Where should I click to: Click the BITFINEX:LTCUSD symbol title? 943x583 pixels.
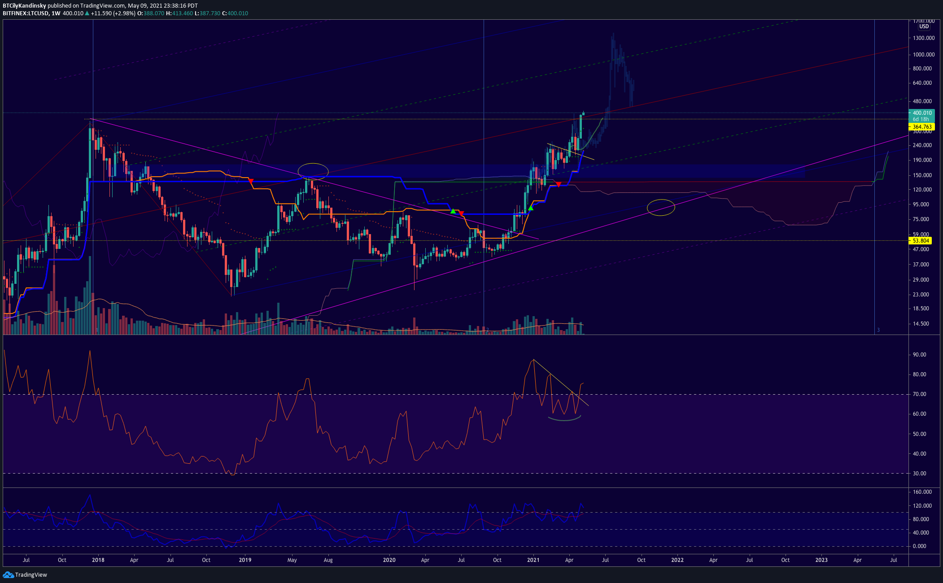point(26,13)
